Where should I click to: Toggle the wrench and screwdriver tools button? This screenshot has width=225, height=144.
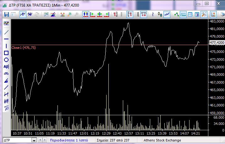pyautogui.click(x=204, y=14)
